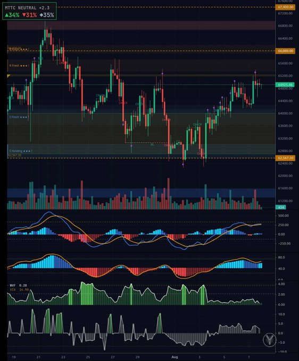299x361 pixels.
Task: Click the 3 date label on the time axis
Action: (200, 357)
